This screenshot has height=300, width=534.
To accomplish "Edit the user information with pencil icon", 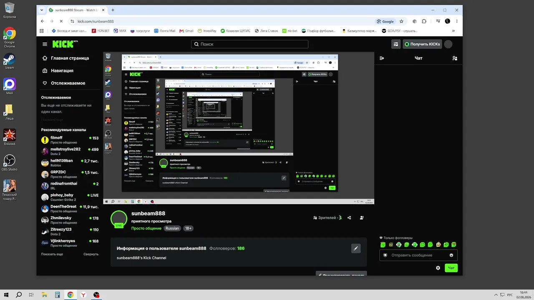I will coord(356,248).
